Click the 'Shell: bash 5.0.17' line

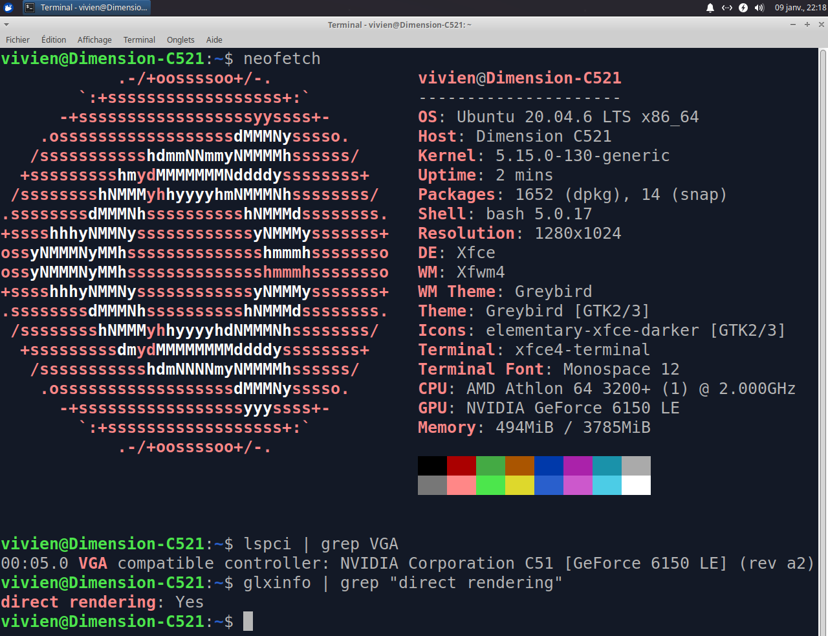(x=505, y=214)
